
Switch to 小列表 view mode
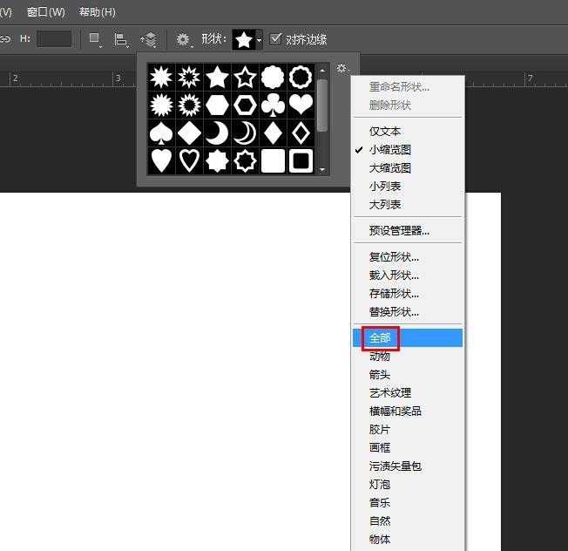384,187
